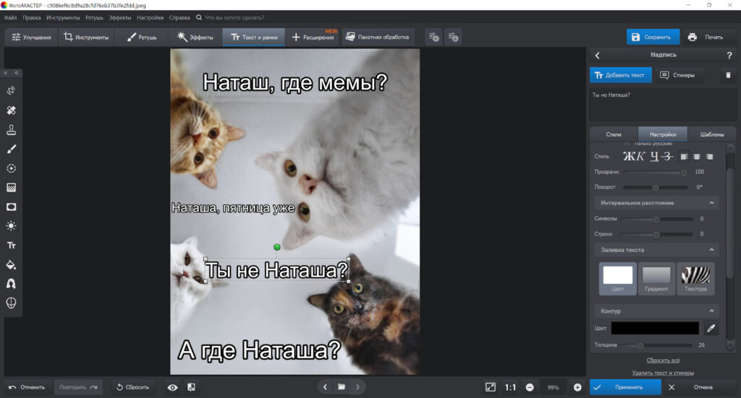Go back using the arrow in Надпись panel

[x=597, y=55]
